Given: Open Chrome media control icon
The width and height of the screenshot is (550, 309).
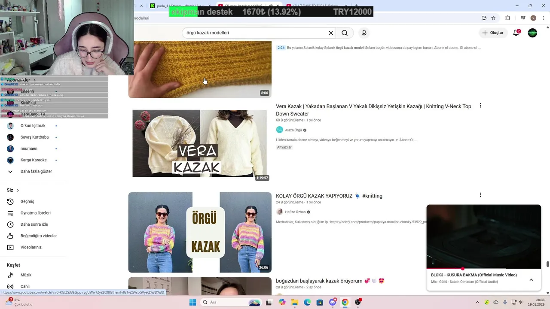Looking at the screenshot, I should (523, 18).
